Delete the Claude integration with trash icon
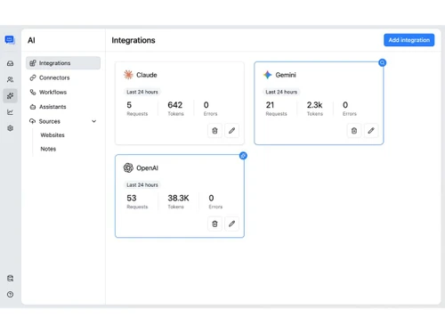445x334 pixels. (x=214, y=131)
